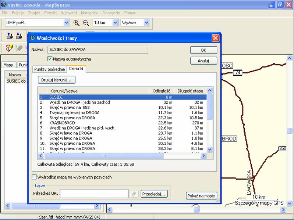Click the Kierunki/Nazwa column header

click(x=98, y=91)
